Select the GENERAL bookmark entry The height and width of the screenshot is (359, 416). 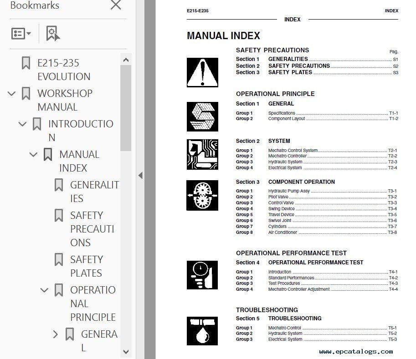(x=99, y=341)
